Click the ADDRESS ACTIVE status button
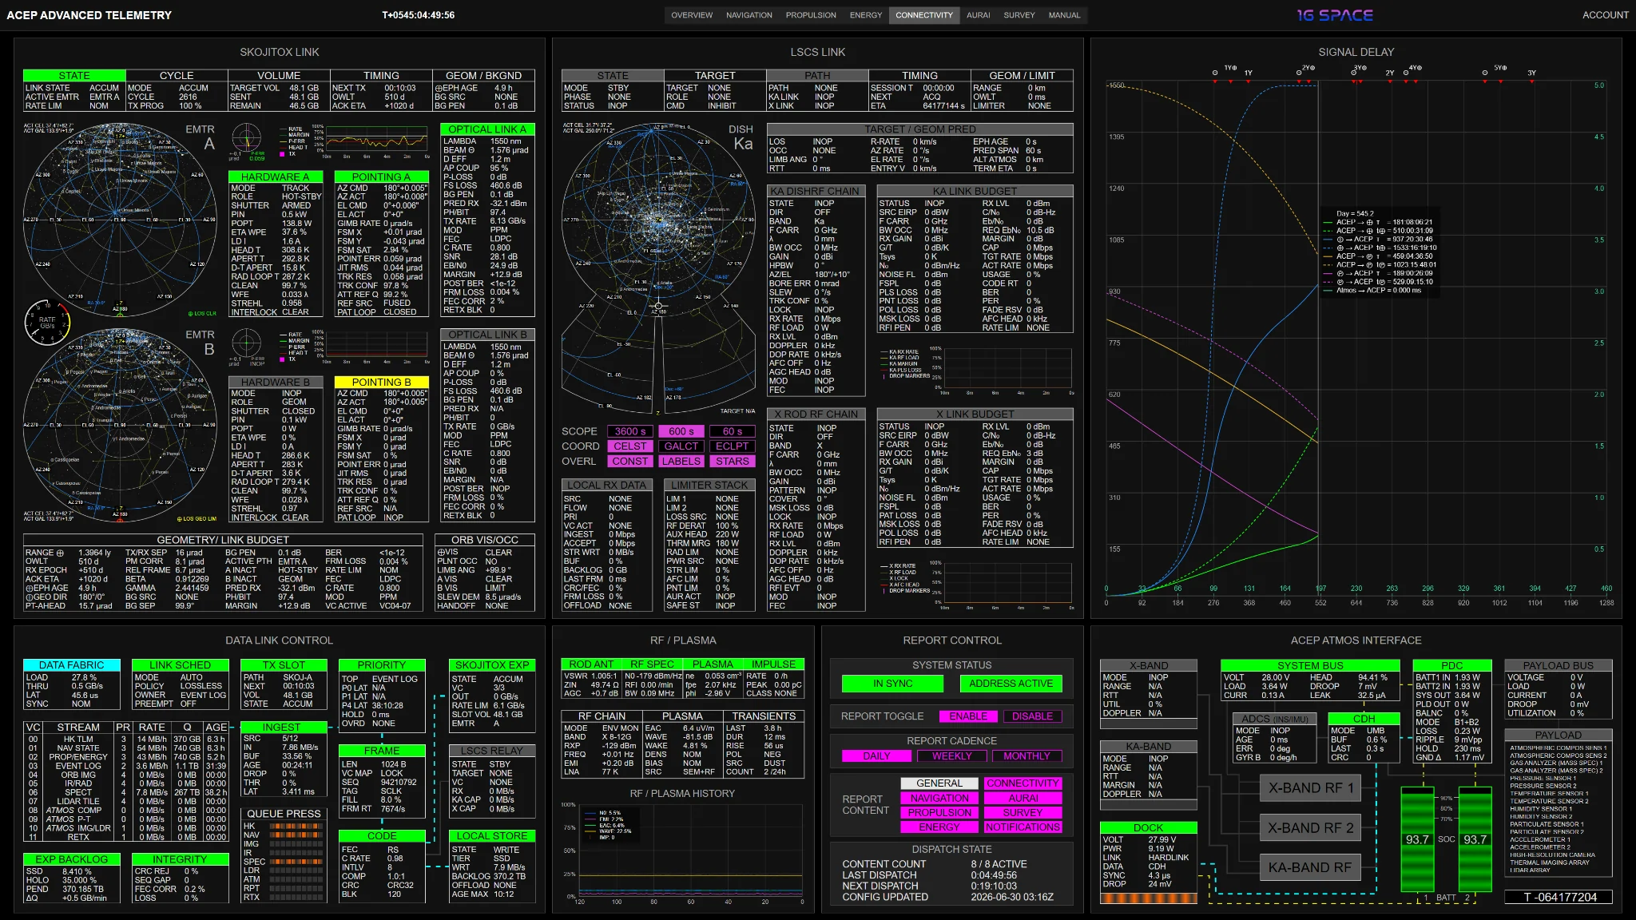This screenshot has width=1636, height=920. pyautogui.click(x=1011, y=684)
